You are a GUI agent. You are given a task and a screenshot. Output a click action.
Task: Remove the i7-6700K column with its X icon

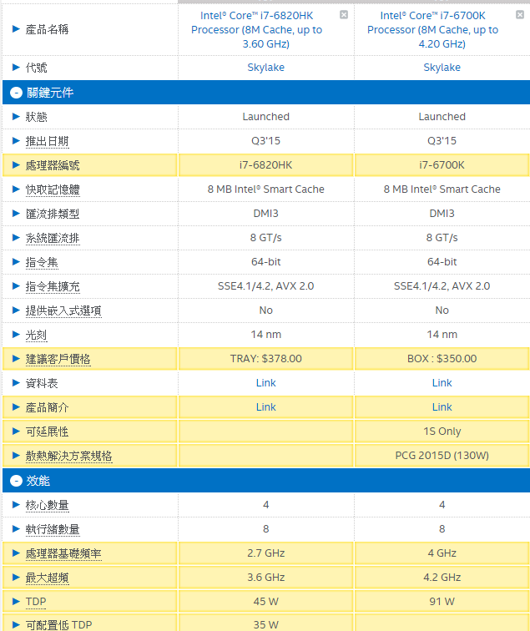[520, 15]
